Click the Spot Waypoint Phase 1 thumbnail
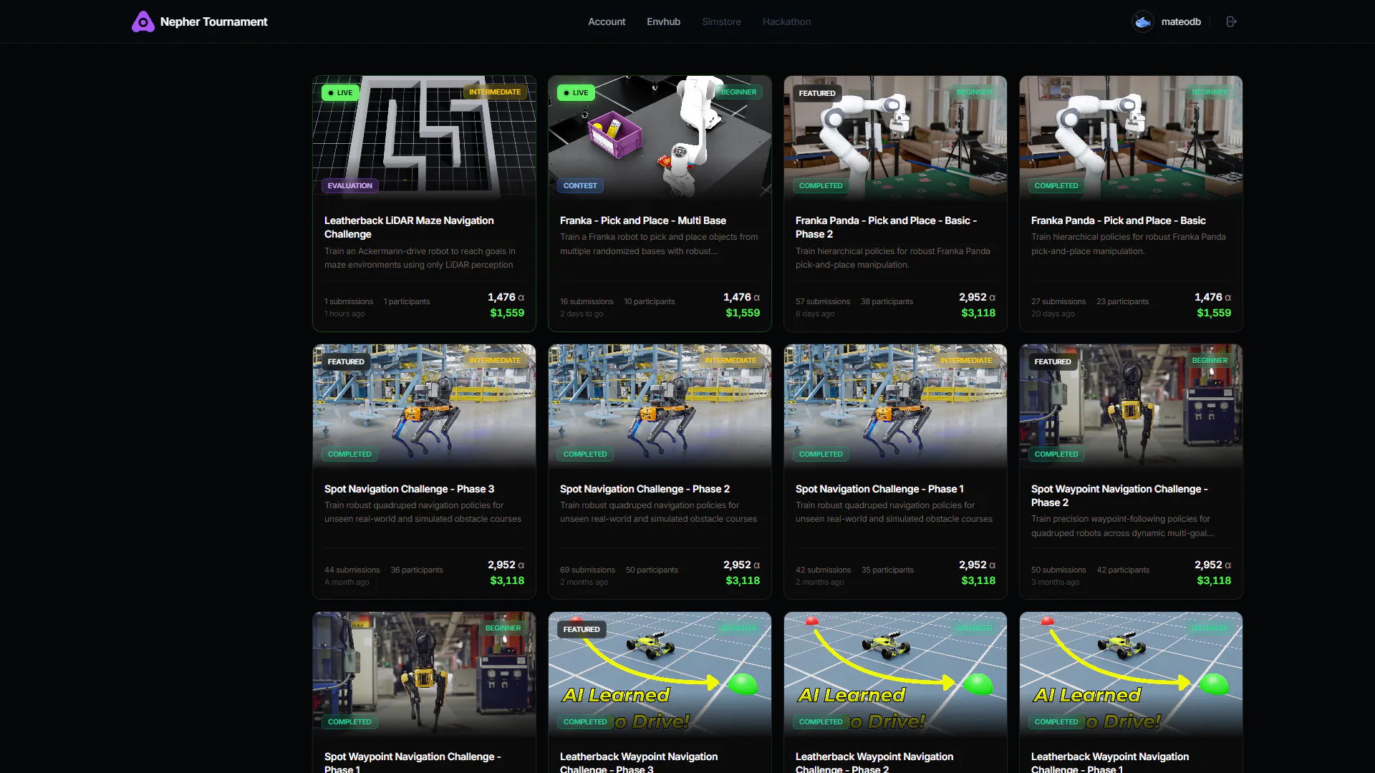1375x773 pixels. pos(424,674)
